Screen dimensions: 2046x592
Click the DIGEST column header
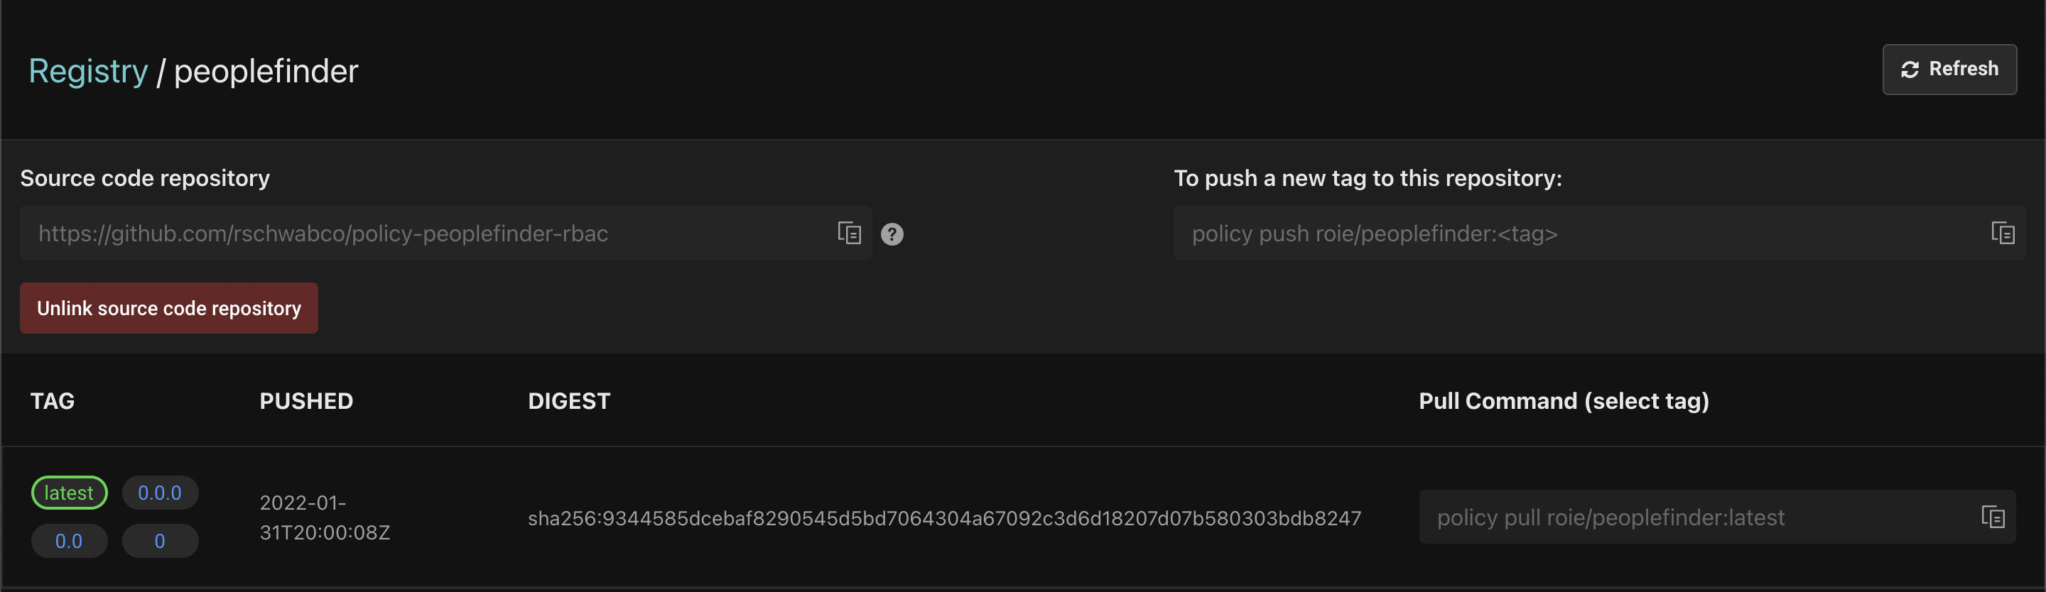pyautogui.click(x=570, y=402)
